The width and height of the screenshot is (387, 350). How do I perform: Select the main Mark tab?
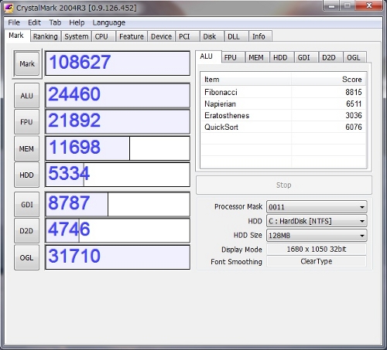[16, 36]
